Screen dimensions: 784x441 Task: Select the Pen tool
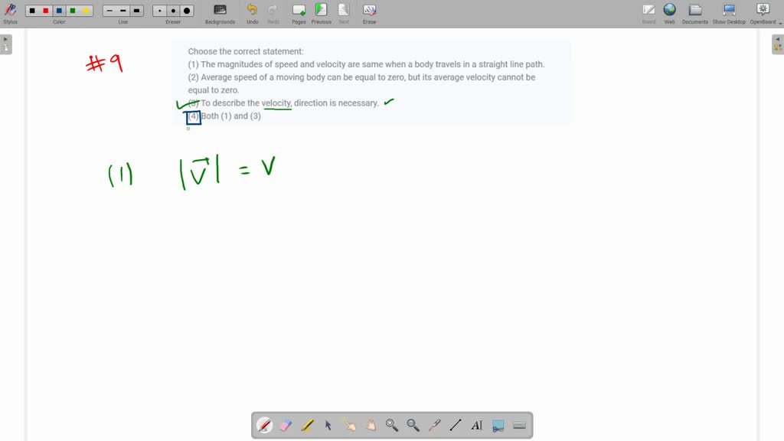coord(264,425)
